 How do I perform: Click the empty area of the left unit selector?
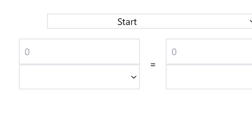pos(71,77)
